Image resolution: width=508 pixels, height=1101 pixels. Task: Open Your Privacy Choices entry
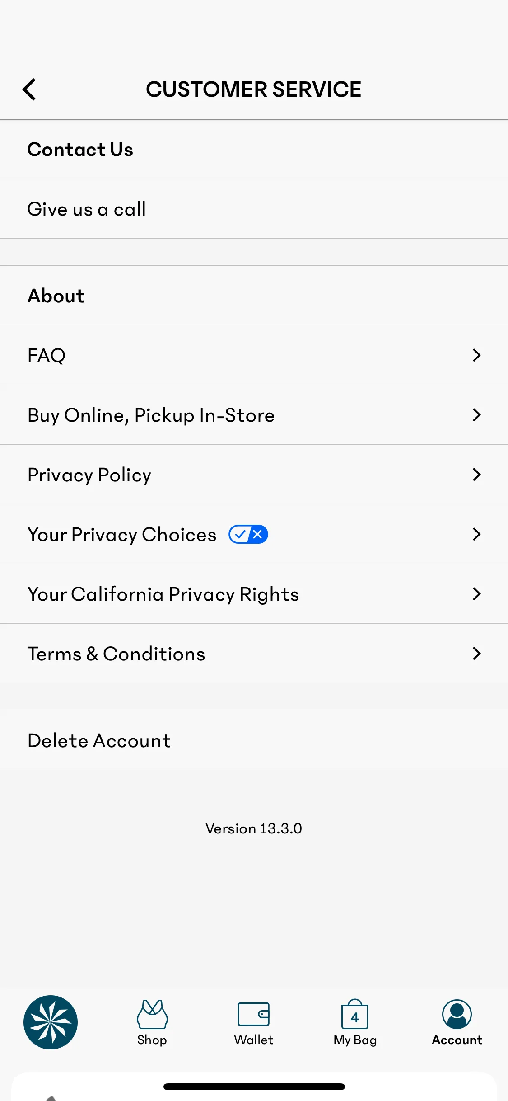click(x=254, y=534)
